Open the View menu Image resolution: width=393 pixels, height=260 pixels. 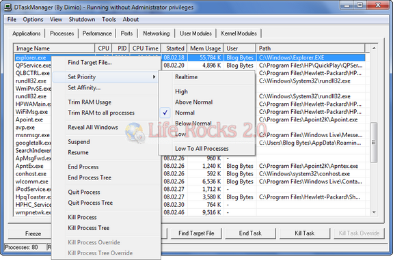[x=56, y=20]
